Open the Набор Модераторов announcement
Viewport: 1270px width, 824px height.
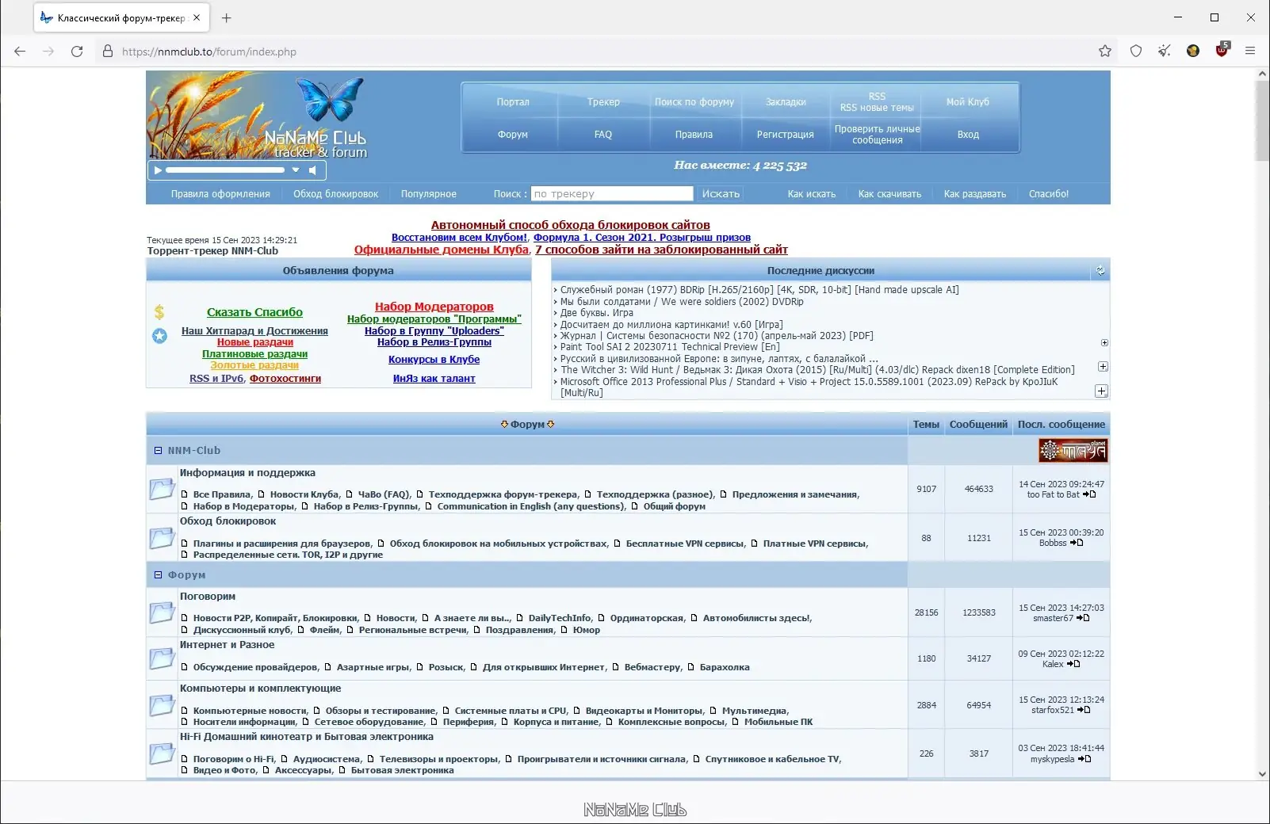434,307
